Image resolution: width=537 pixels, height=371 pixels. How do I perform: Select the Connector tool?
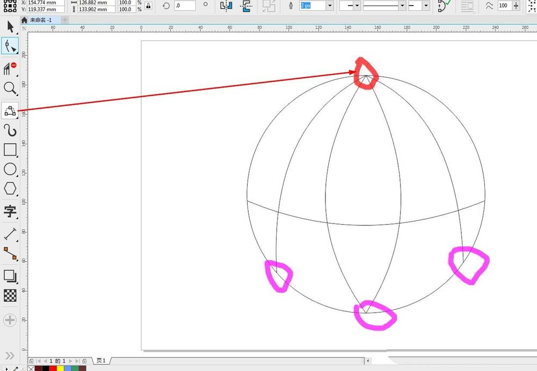pyautogui.click(x=10, y=253)
